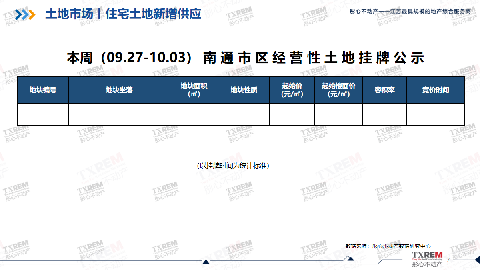
Task: Click the empty cell under 竞价时间
Action: point(436,114)
